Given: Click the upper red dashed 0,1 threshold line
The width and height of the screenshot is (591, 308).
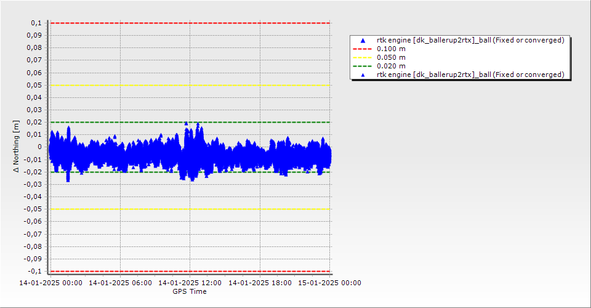Looking at the screenshot, I should (190, 23).
